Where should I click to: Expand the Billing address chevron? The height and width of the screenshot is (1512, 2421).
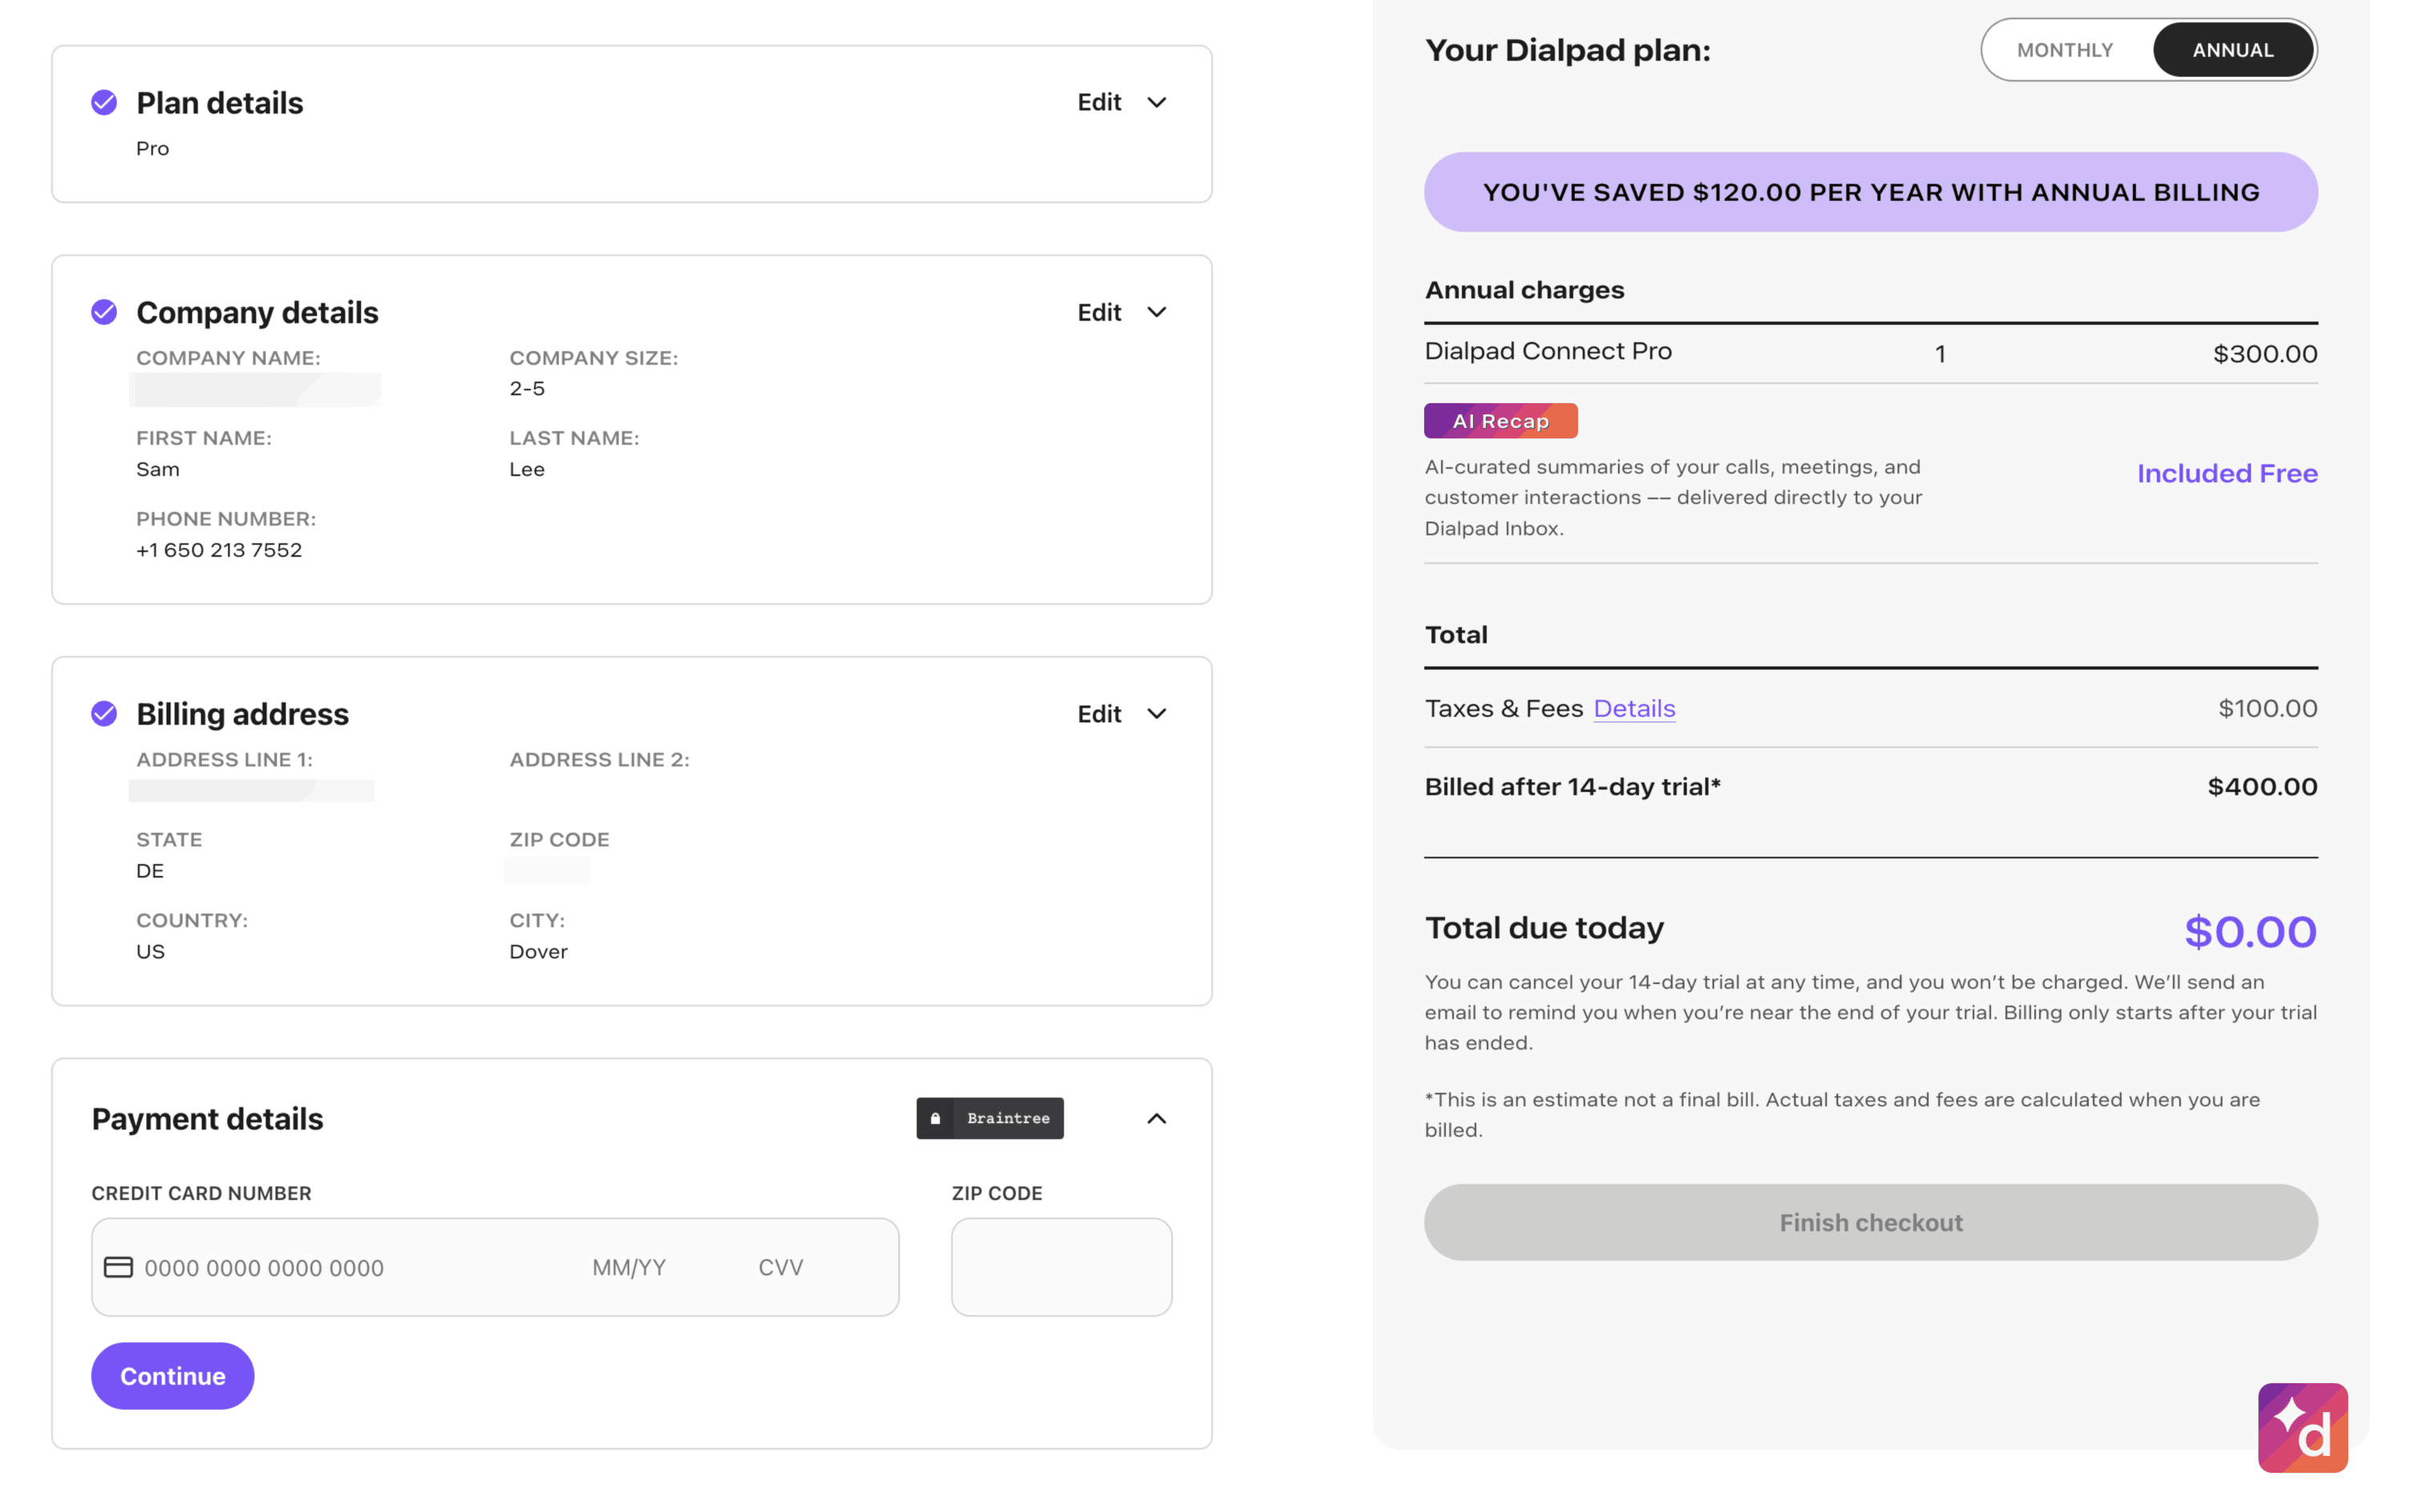click(x=1157, y=713)
